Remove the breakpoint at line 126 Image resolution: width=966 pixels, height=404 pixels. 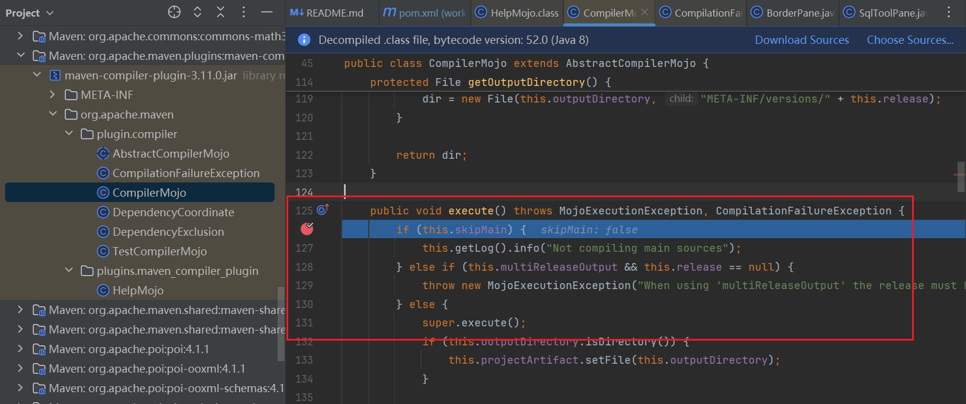tap(307, 229)
